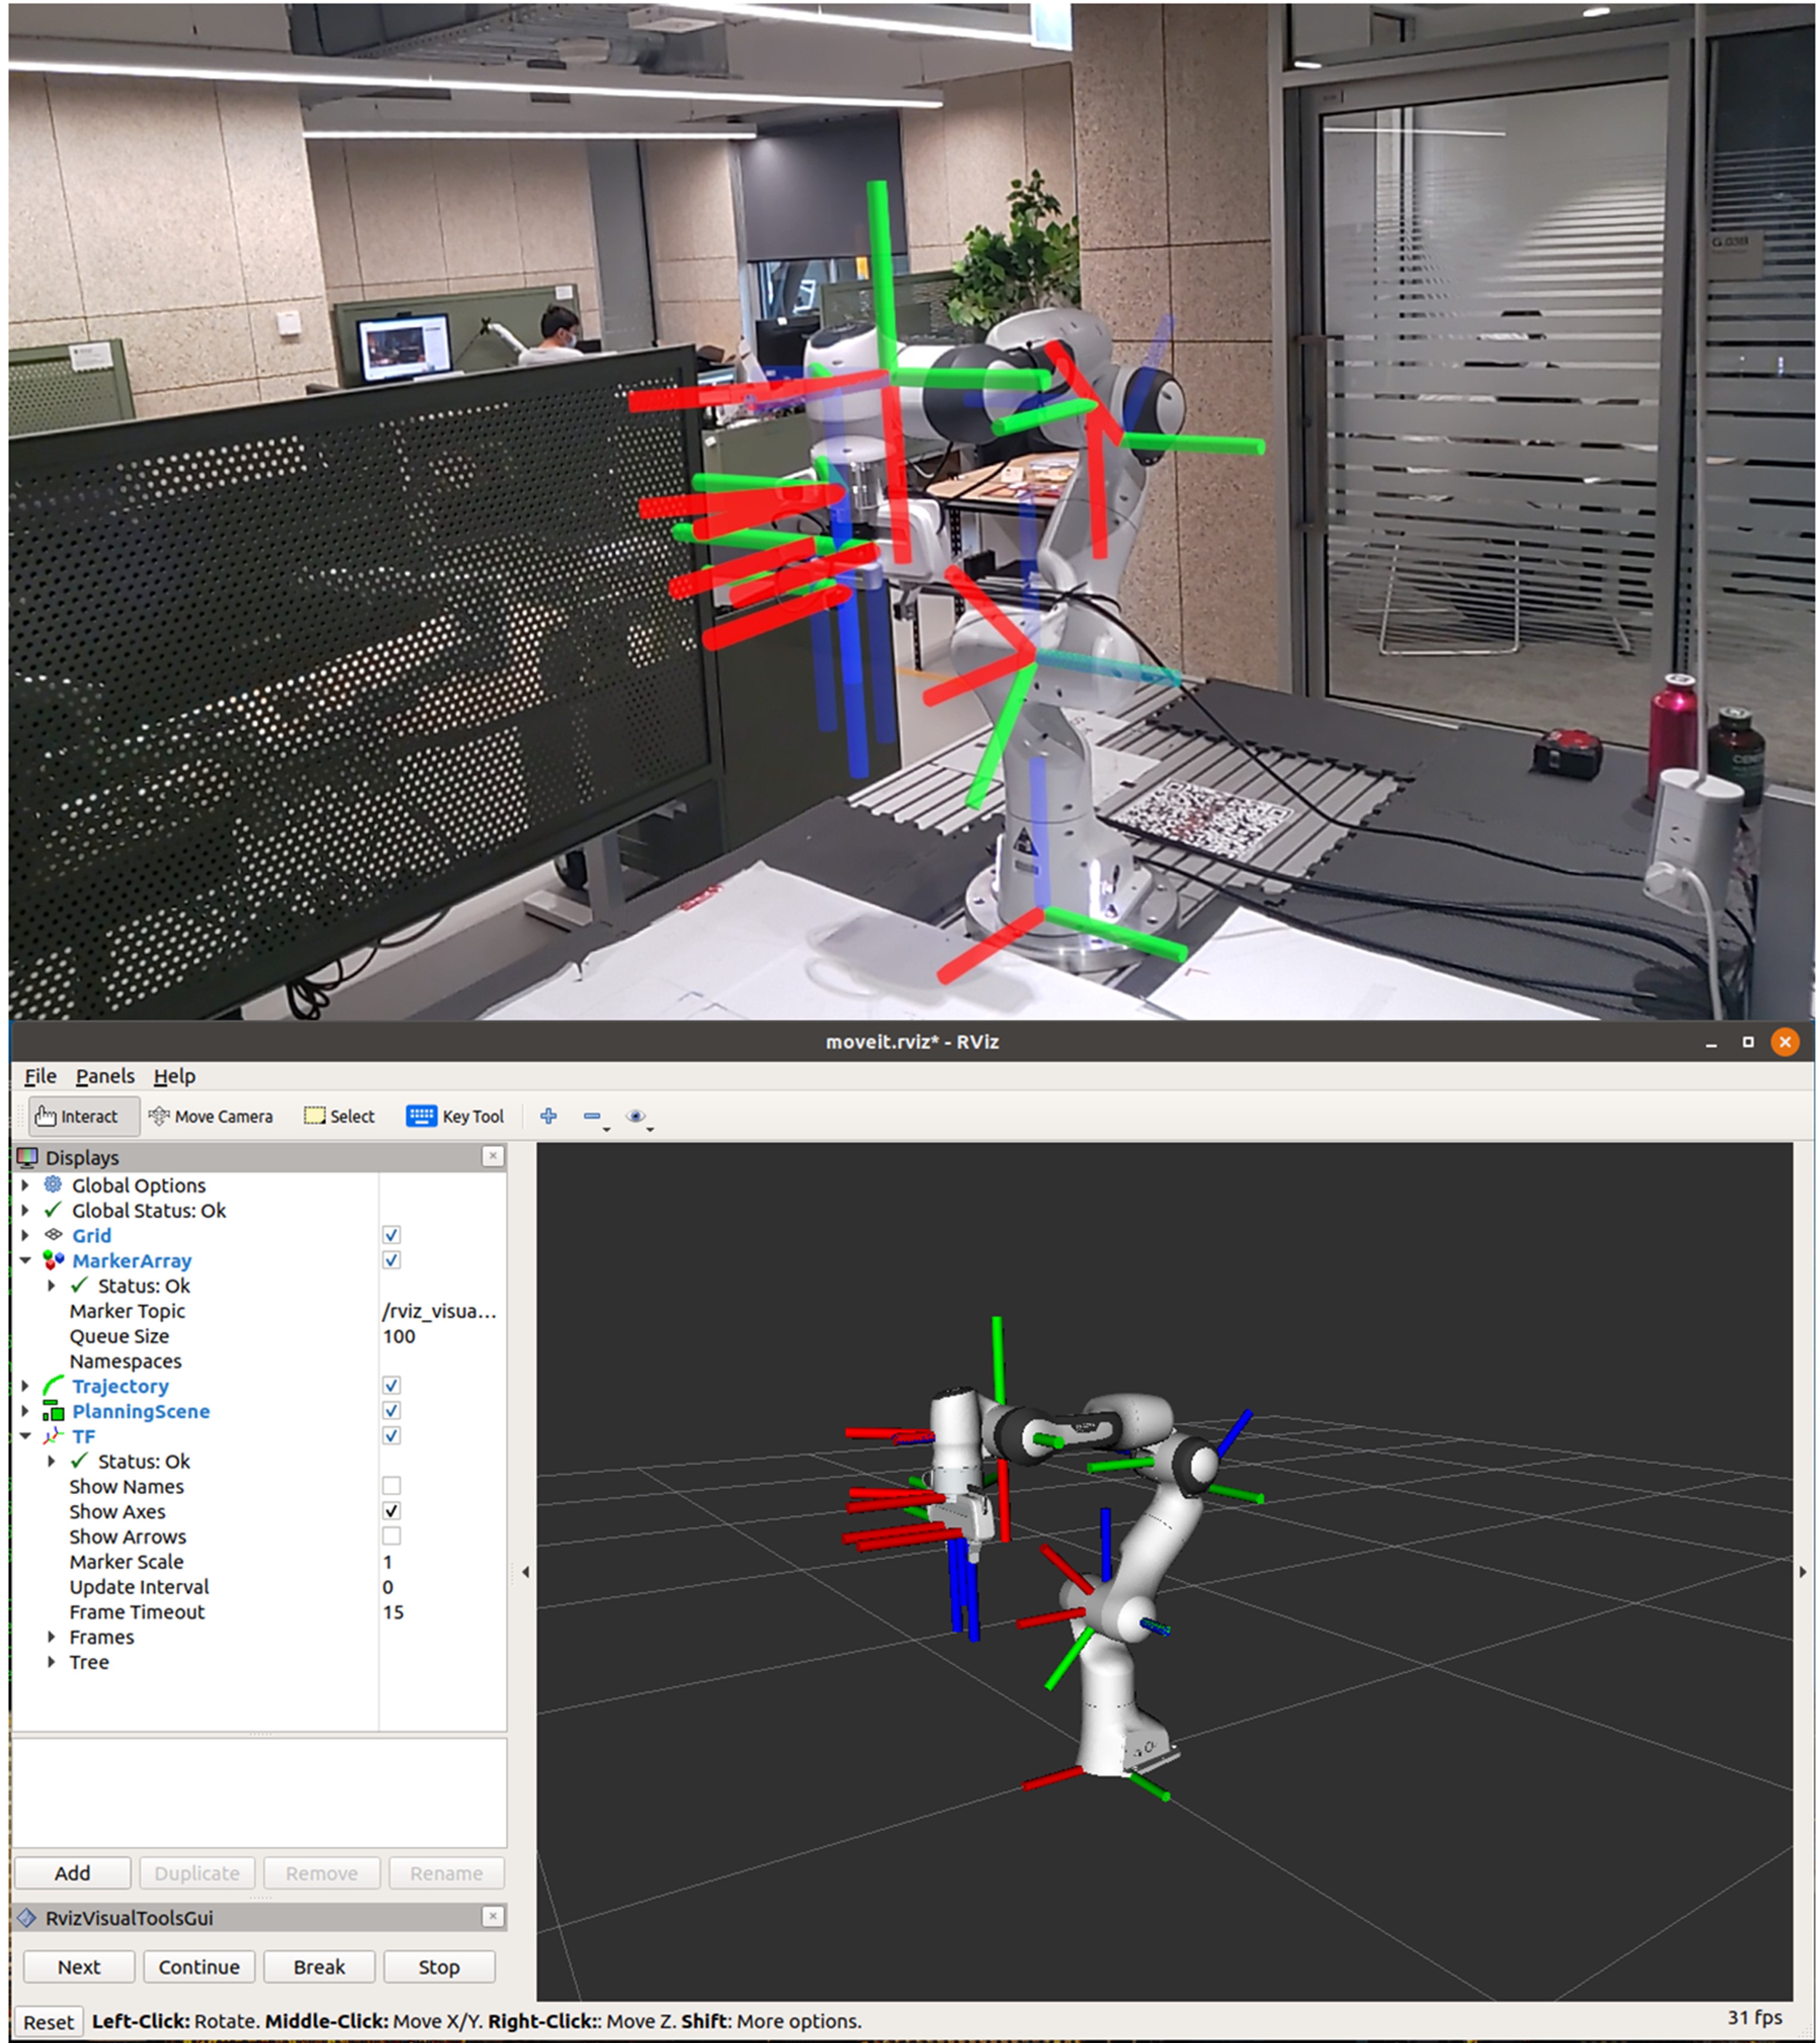
Task: Click the Break button
Action: pyautogui.click(x=319, y=1966)
